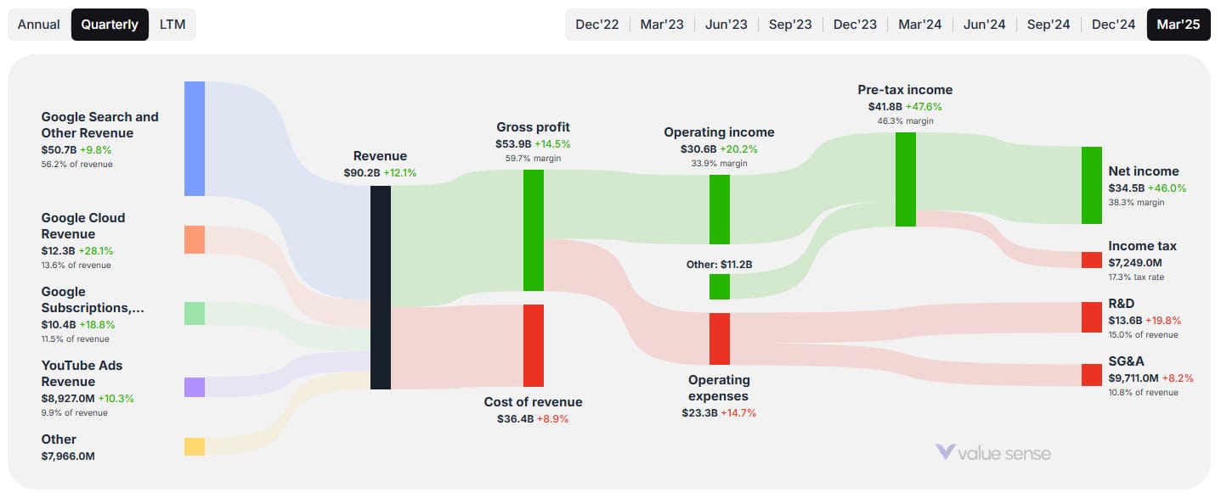
Task: Click the "Cost of revenue" label
Action: tap(534, 402)
